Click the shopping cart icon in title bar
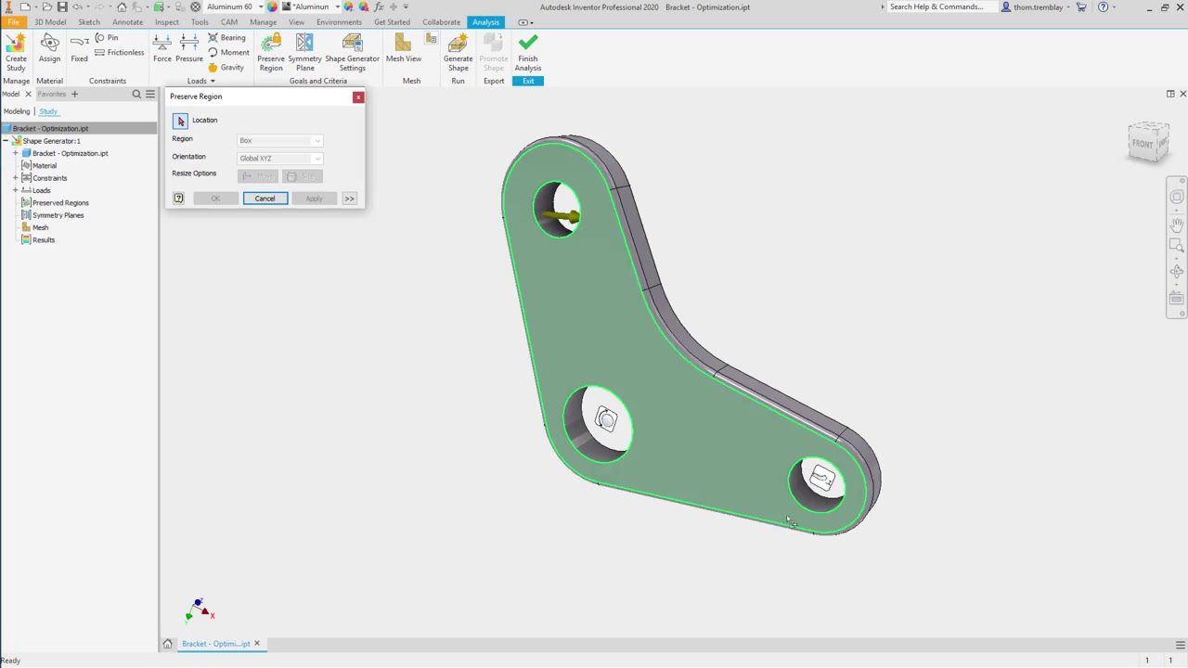This screenshot has height=668, width=1188. [x=1081, y=6]
